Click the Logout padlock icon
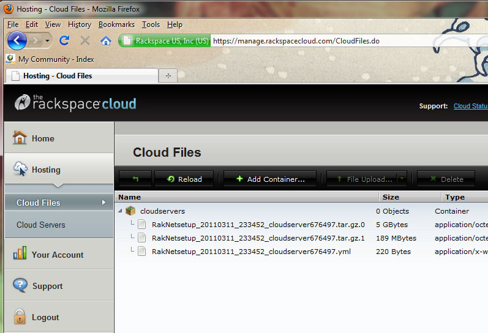488x333 pixels. [20, 317]
